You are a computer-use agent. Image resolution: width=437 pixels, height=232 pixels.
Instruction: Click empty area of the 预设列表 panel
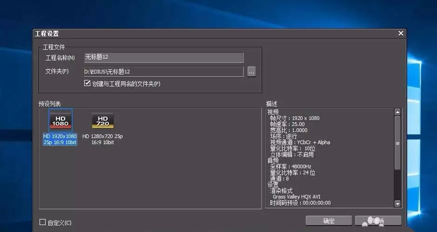point(173,178)
